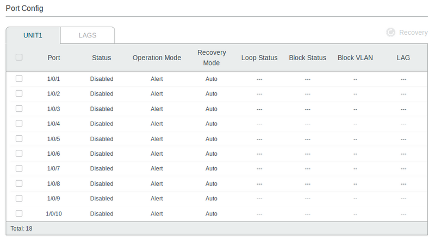Click the Recovery button label
This screenshot has height=241, width=435.
pos(413,33)
